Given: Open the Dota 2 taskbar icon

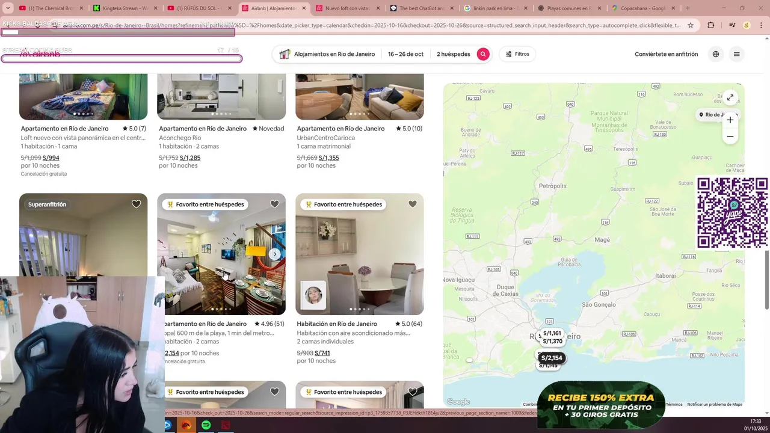Looking at the screenshot, I should pos(226,425).
